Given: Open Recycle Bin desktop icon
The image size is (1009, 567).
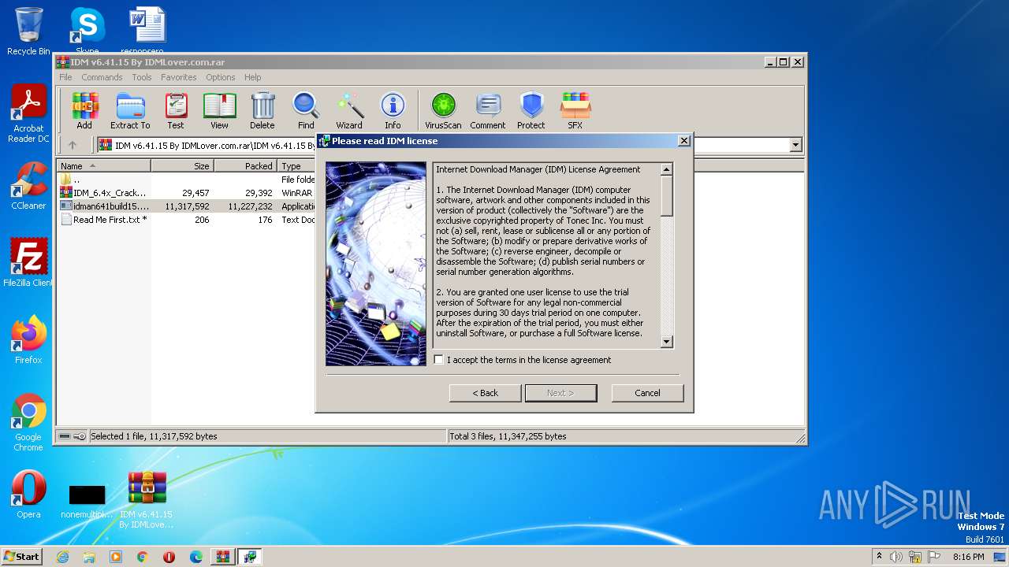Looking at the screenshot, I should click(28, 31).
